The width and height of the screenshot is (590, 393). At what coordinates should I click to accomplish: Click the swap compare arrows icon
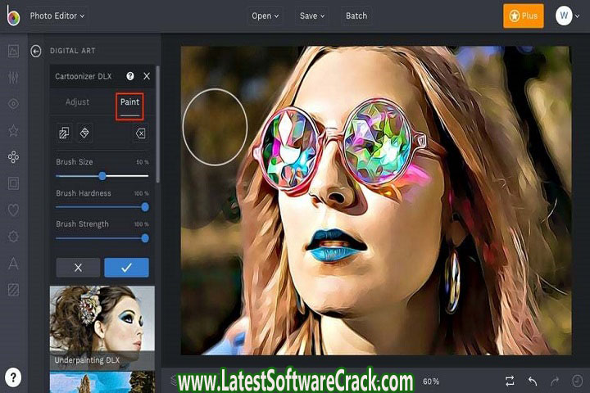(x=510, y=381)
